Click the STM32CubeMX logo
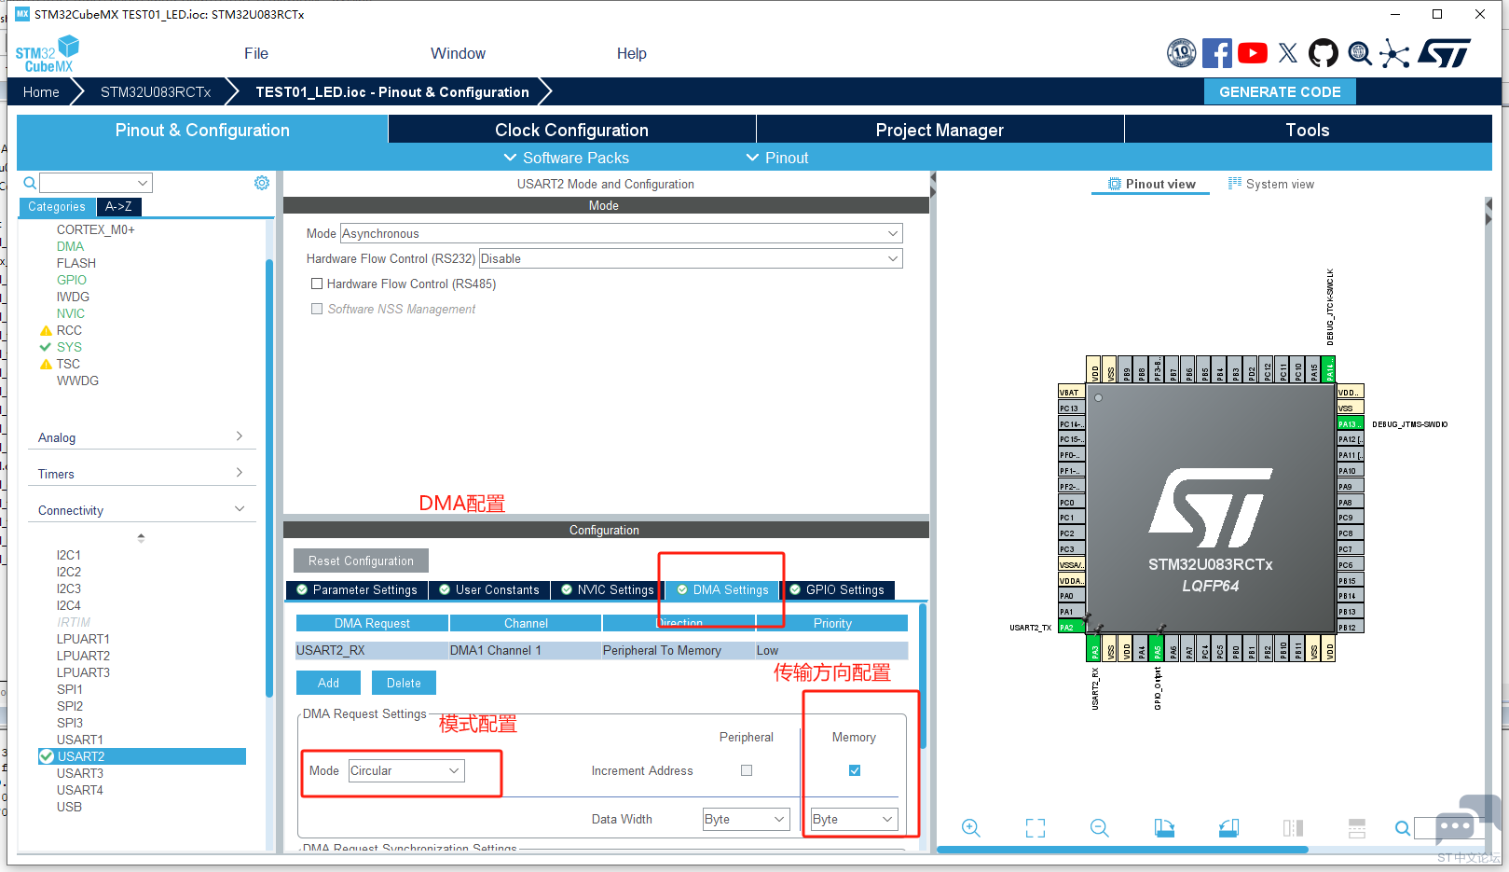The width and height of the screenshot is (1509, 872). [48, 54]
